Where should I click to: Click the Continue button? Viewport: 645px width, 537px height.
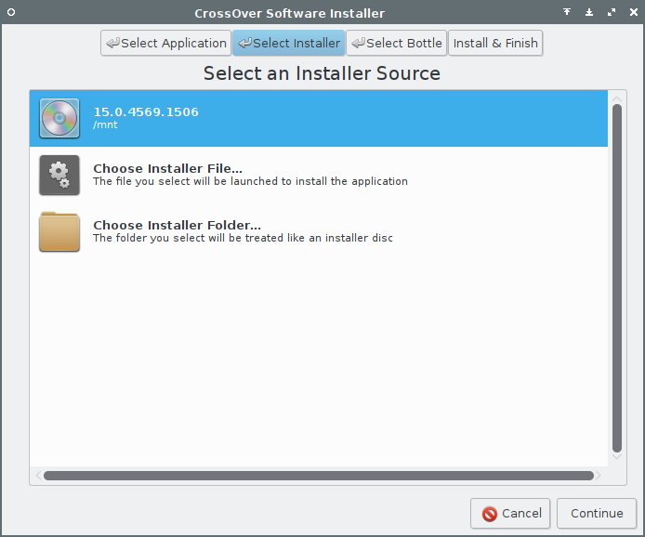(597, 514)
